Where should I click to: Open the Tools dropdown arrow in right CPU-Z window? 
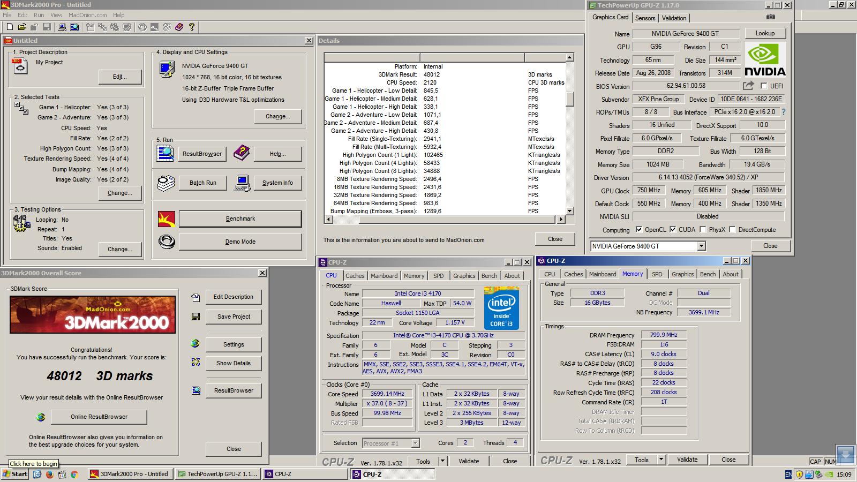point(661,459)
